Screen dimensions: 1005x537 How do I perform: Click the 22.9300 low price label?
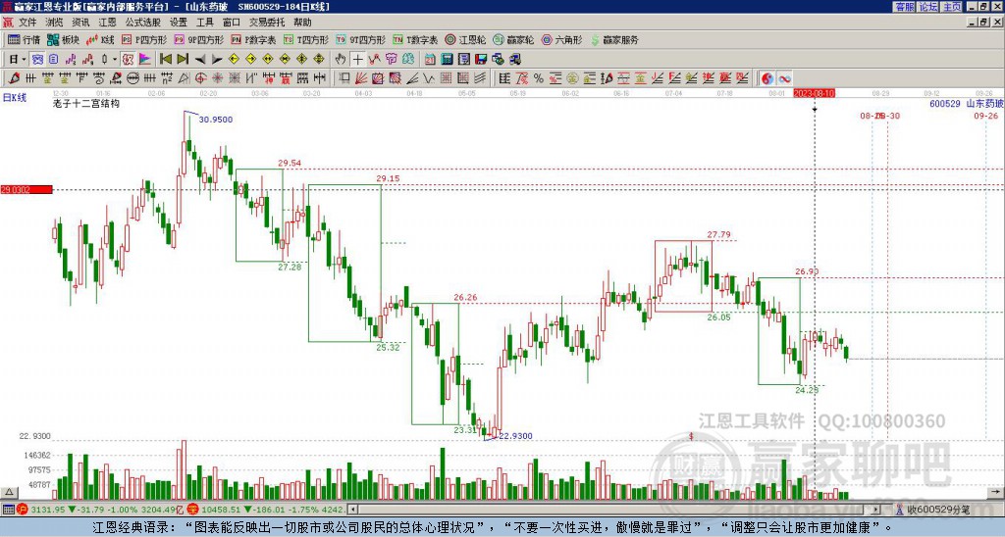[x=516, y=436]
